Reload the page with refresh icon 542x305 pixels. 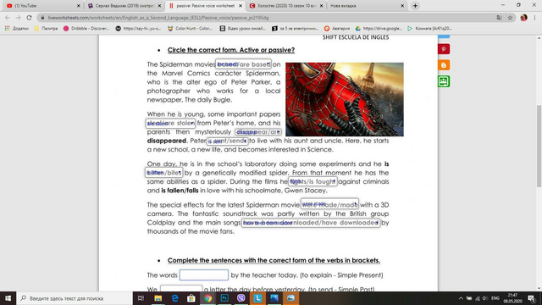[x=29, y=18]
